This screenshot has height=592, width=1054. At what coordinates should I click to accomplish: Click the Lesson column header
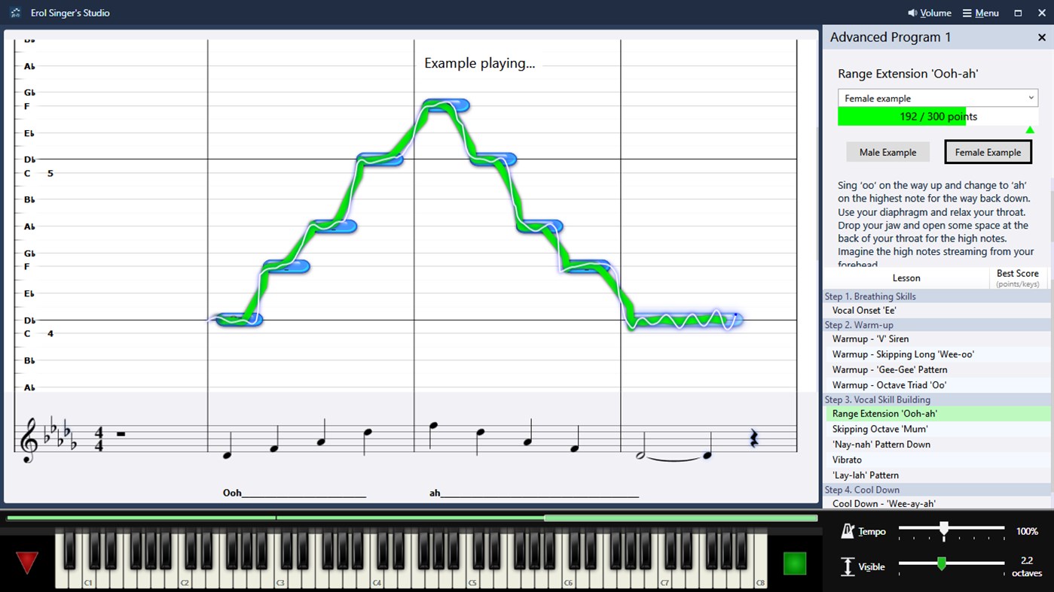coord(906,278)
